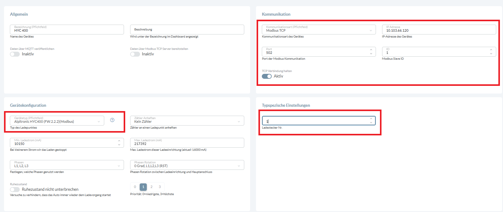Click the help icon beside Gerätetyp
Screen dimensions: 503x212
tap(112, 120)
